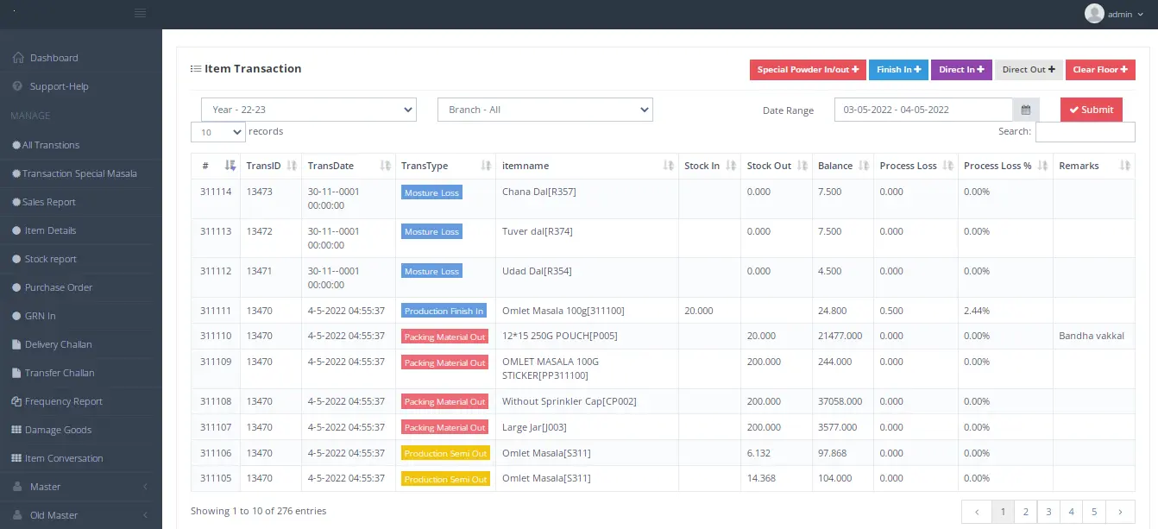Image resolution: width=1158 pixels, height=529 pixels.
Task: Click the Search text box
Action: coord(1085,132)
